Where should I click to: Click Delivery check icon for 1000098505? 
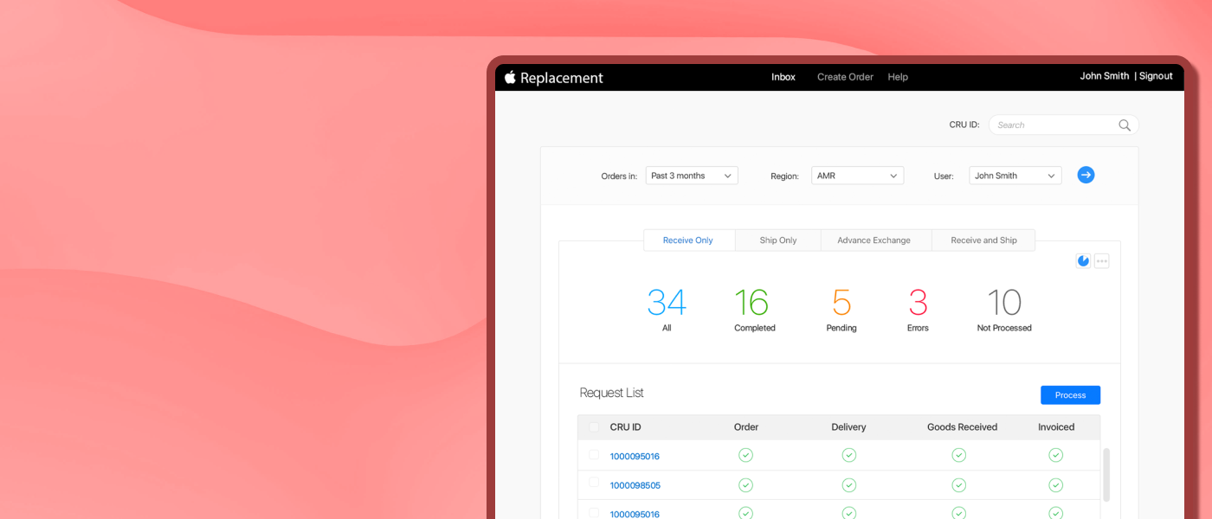point(849,485)
